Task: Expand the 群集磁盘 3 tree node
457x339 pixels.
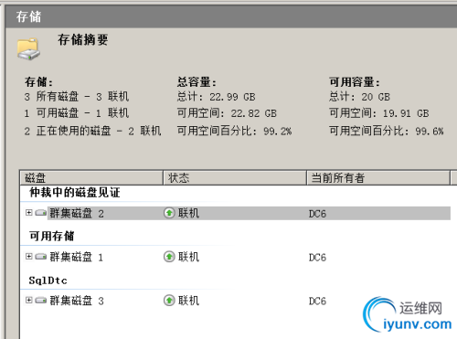Action: tap(28, 301)
